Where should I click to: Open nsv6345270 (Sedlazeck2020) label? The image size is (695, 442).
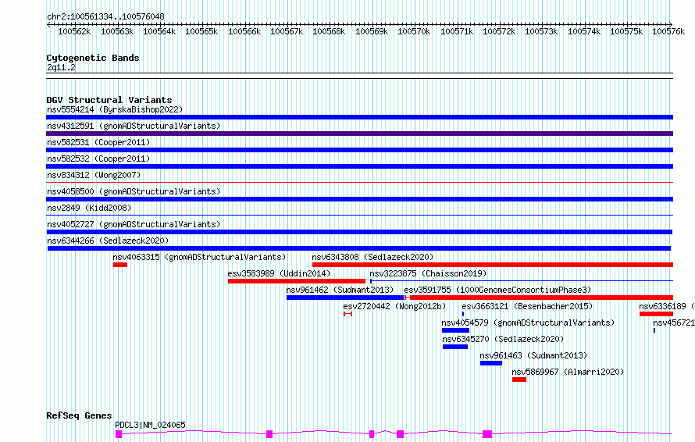tap(503, 339)
